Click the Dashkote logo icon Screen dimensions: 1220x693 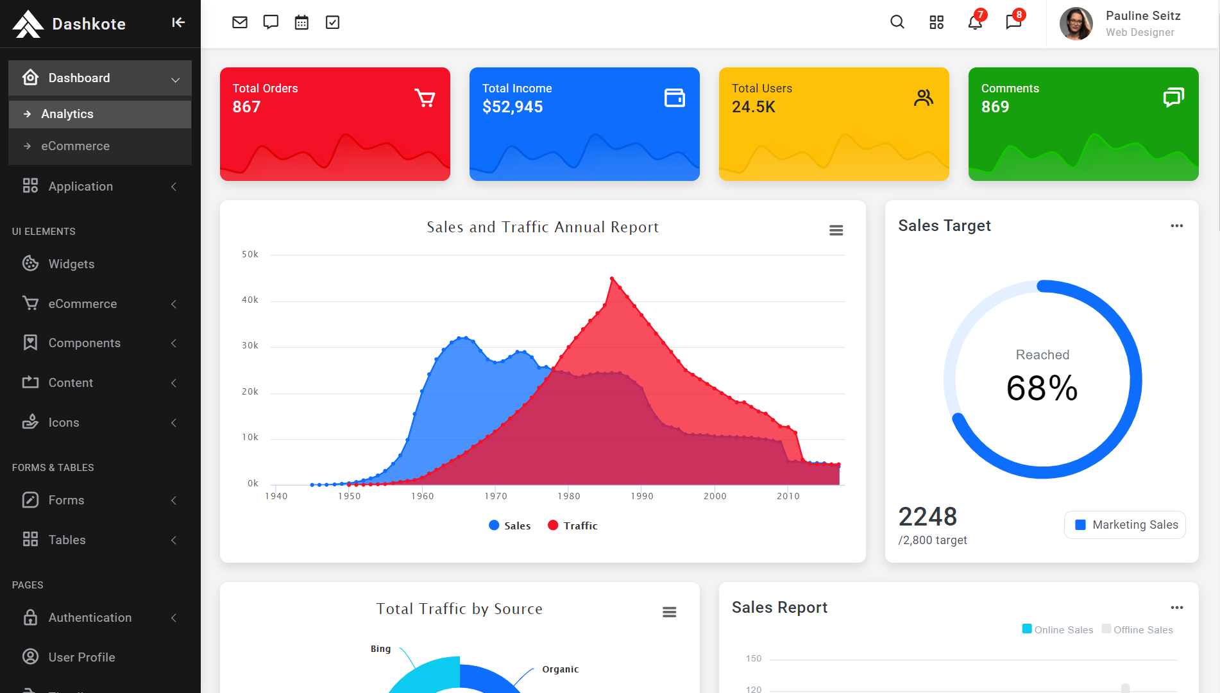[28, 23]
